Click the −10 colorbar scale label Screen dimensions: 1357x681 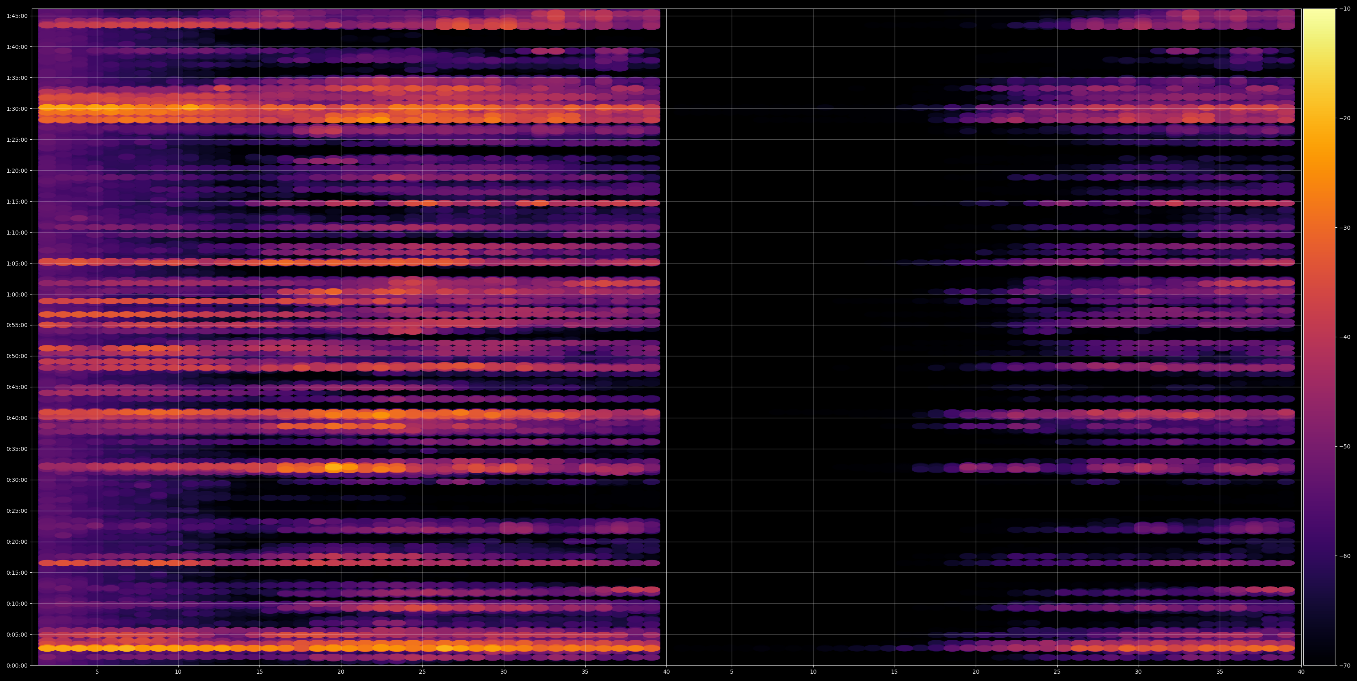(x=1345, y=9)
